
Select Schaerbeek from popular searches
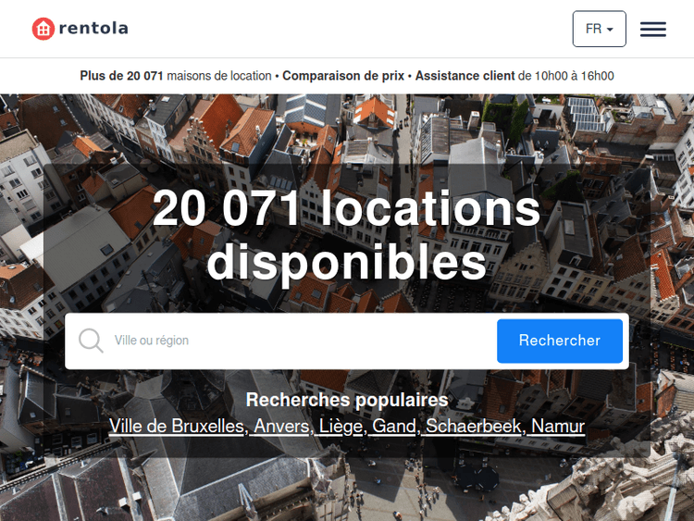474,427
